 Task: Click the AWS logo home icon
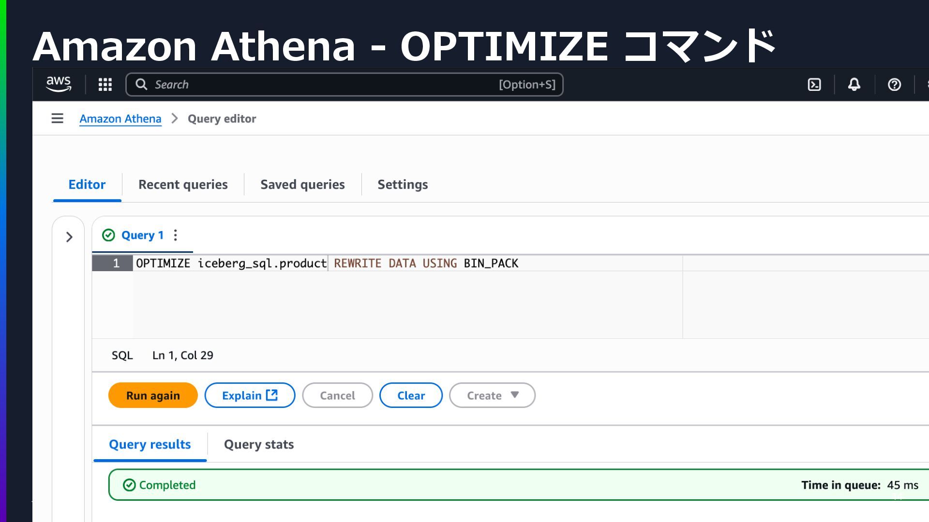[59, 84]
